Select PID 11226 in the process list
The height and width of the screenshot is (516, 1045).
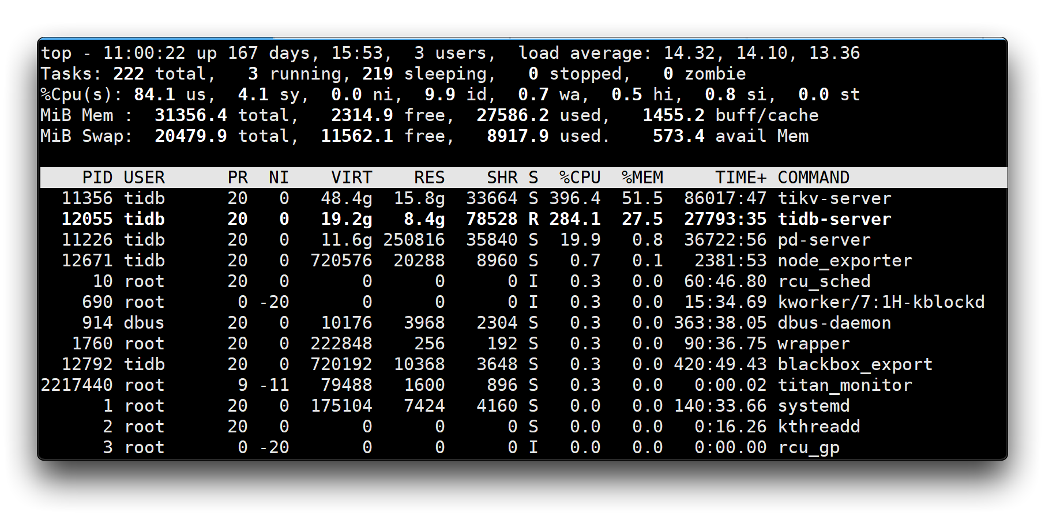tap(87, 240)
